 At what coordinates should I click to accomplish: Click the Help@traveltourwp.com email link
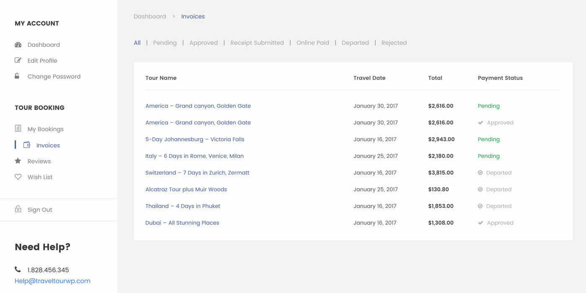pos(52,281)
